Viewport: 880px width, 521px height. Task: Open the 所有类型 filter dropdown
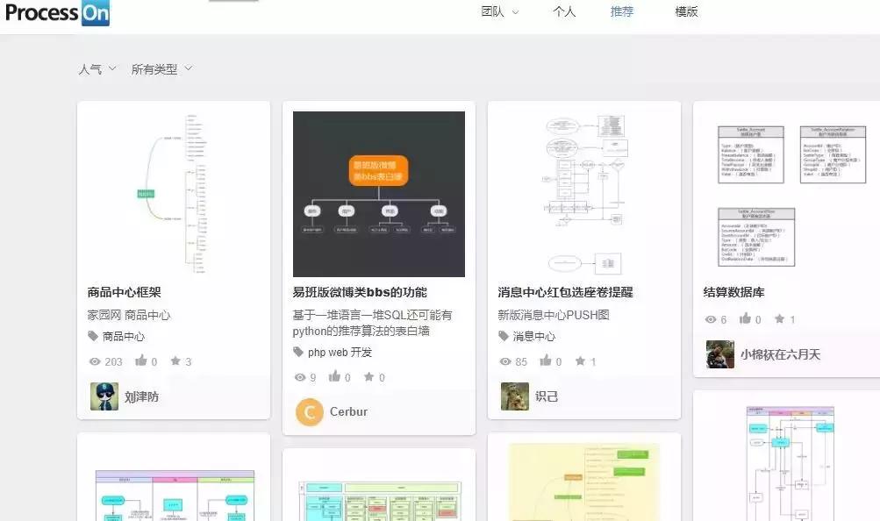(158, 69)
